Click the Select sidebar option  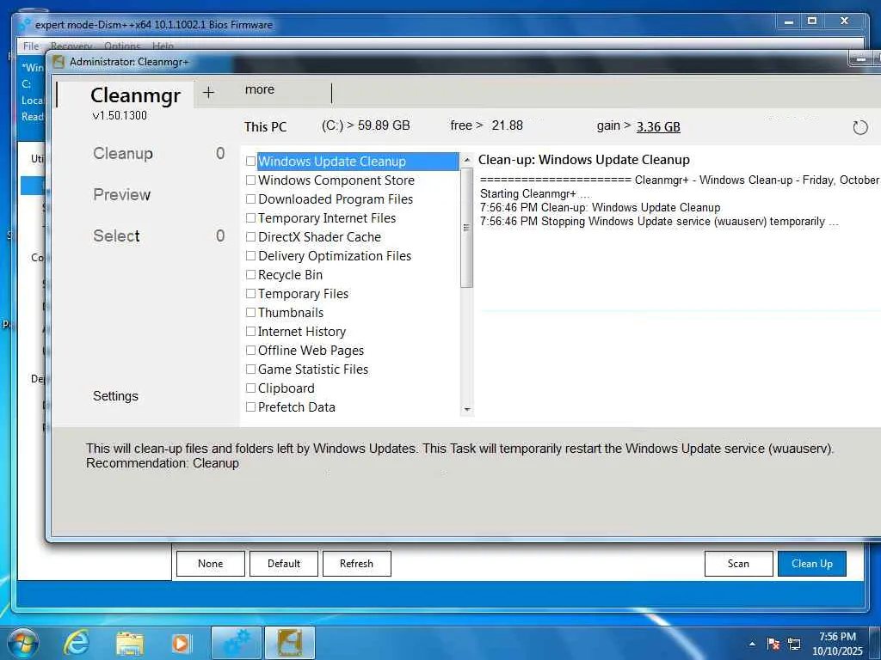click(116, 235)
